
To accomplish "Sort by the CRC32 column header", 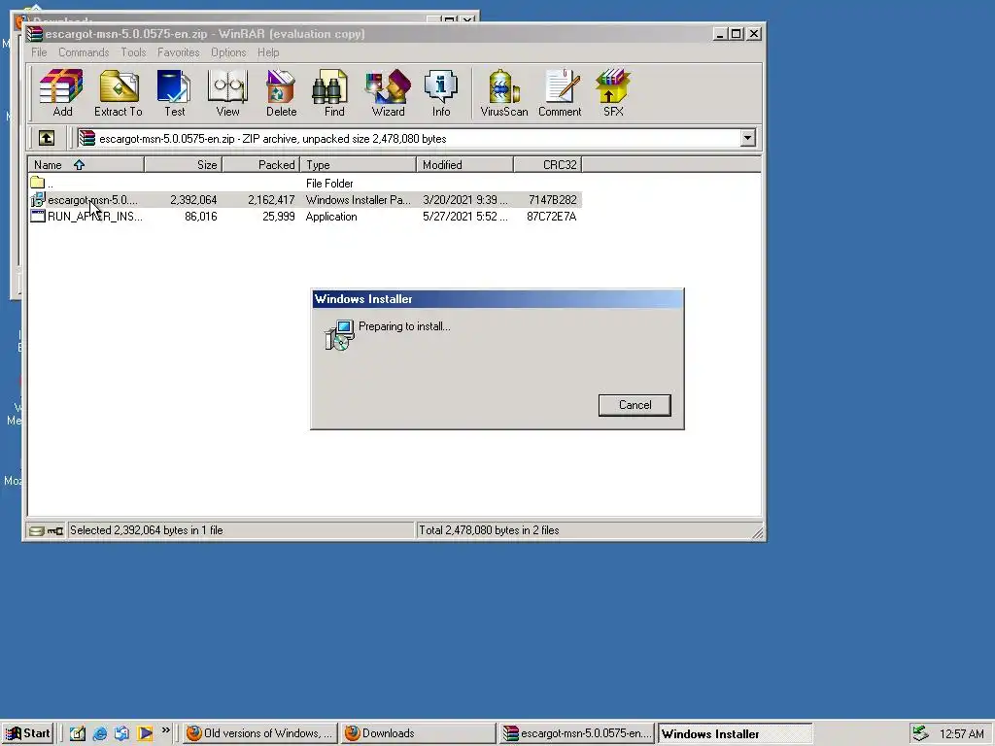I will (548, 165).
